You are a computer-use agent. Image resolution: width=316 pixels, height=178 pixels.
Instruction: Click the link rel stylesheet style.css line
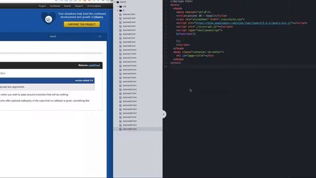[x=210, y=19]
